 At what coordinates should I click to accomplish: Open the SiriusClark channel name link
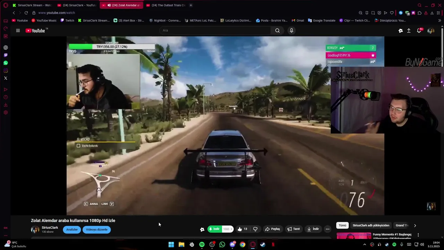pyautogui.click(x=50, y=228)
